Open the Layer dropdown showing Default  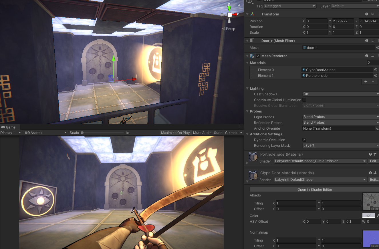[355, 6]
